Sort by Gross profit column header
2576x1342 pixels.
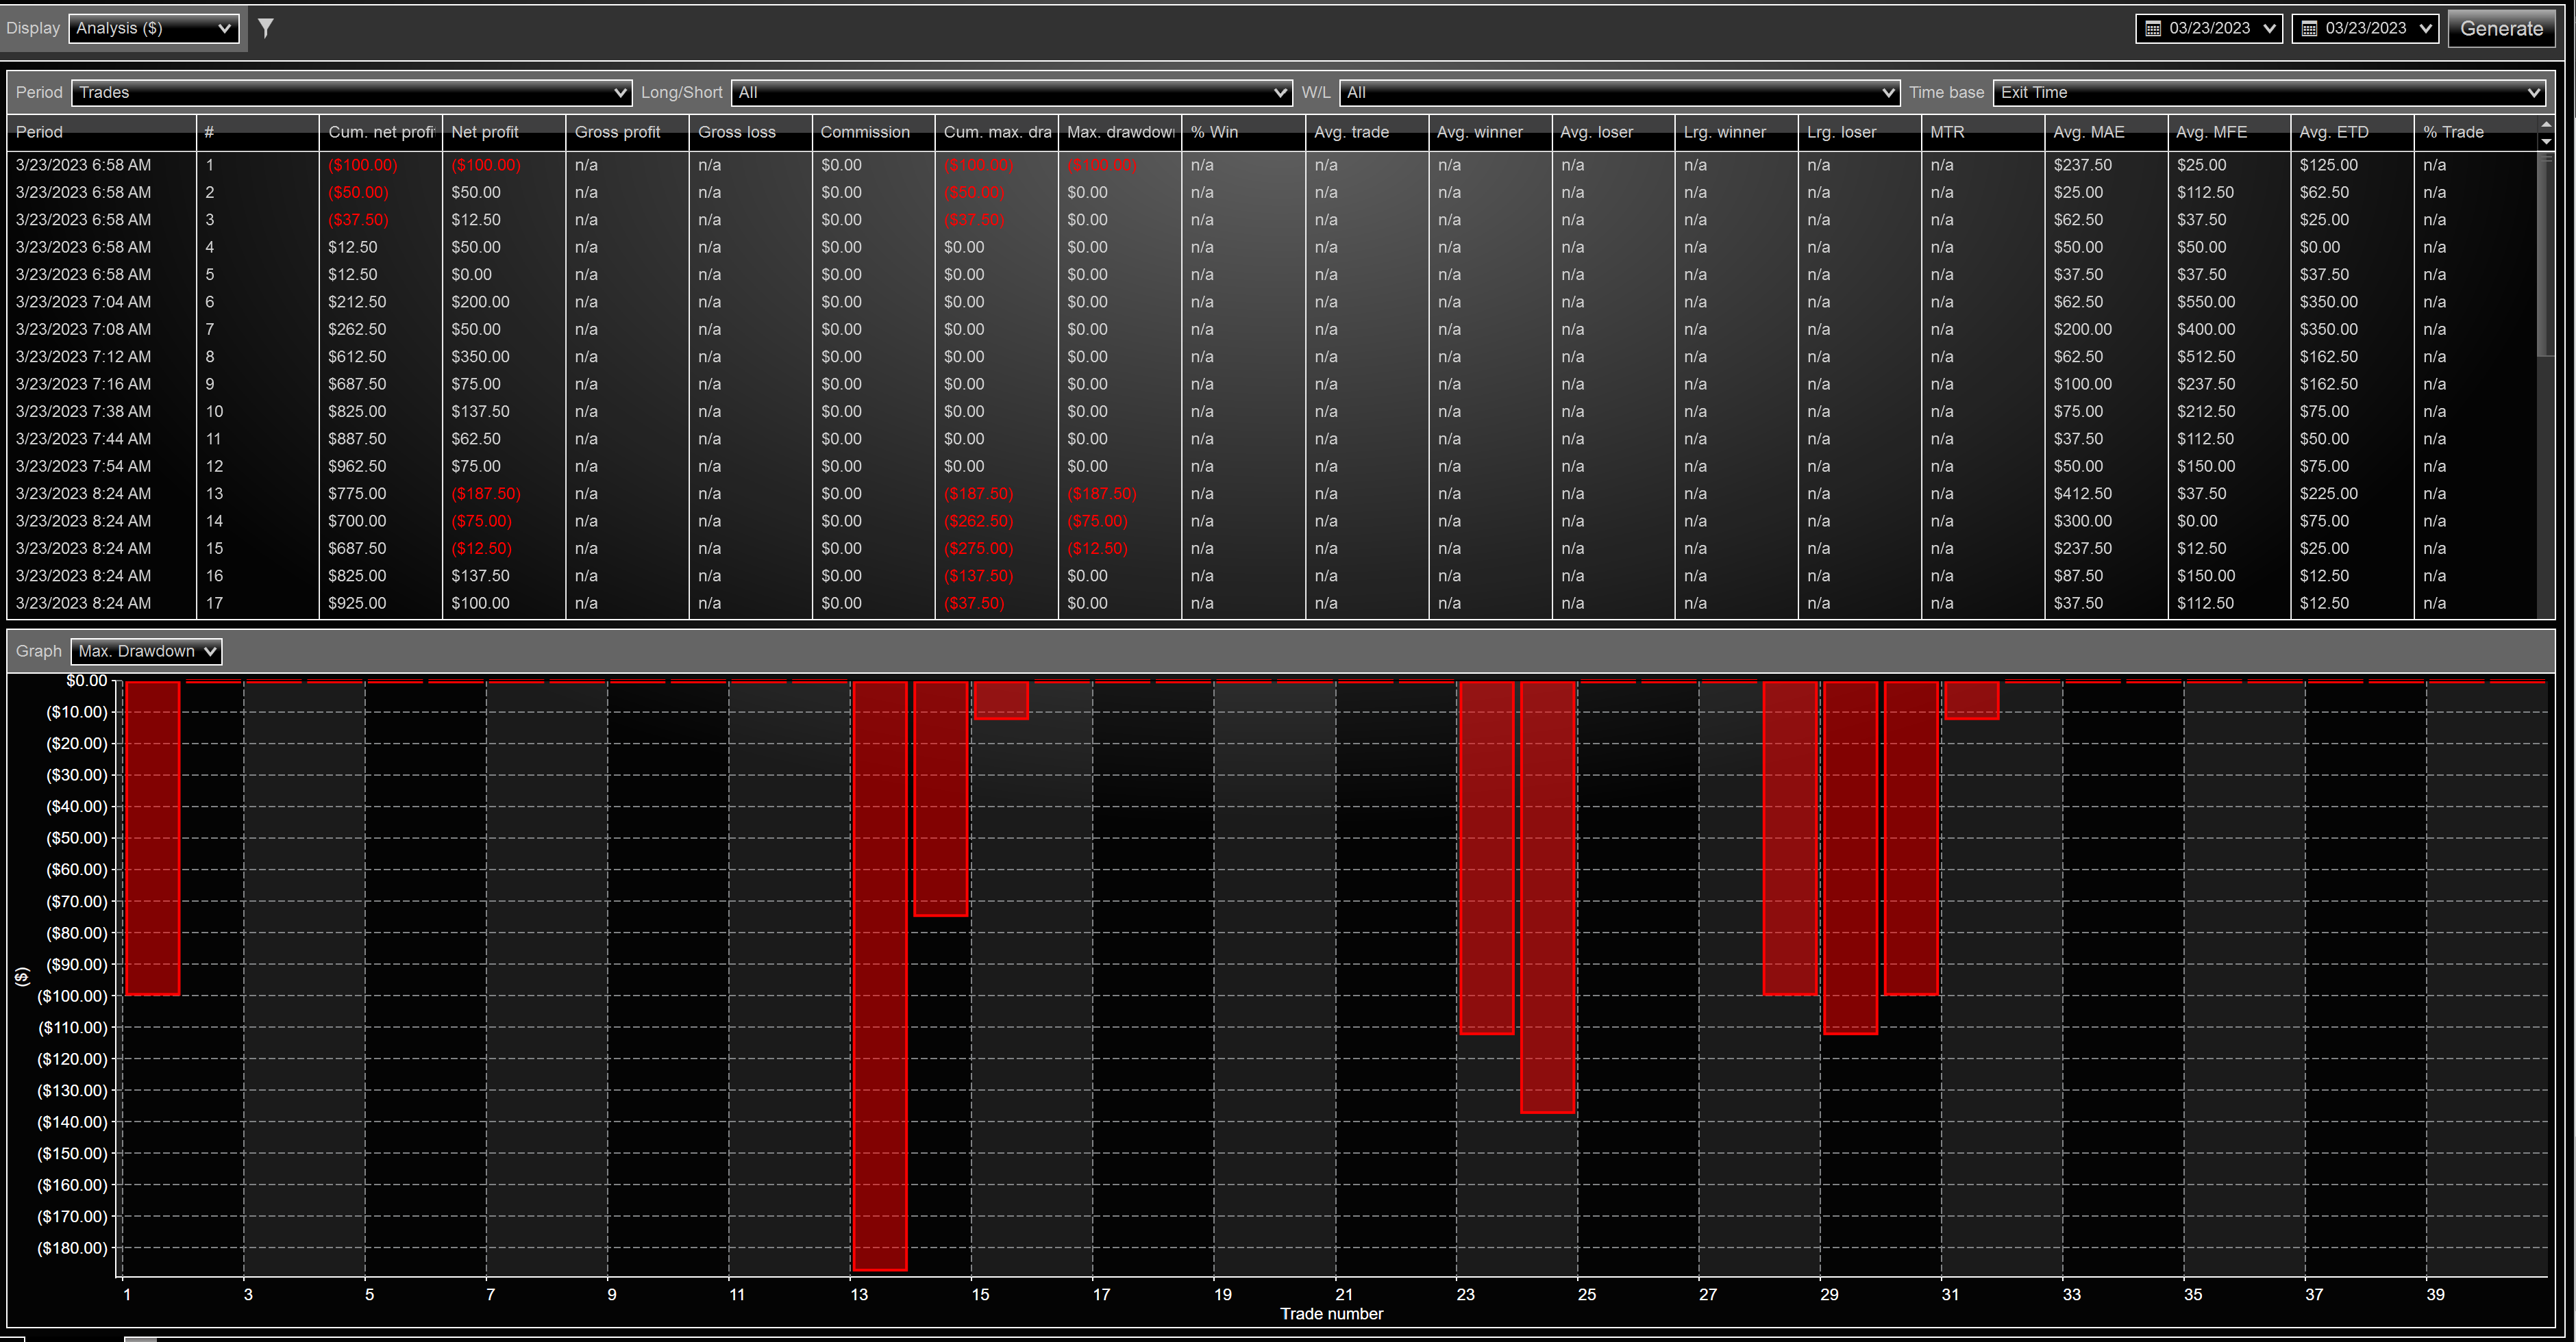tap(627, 132)
